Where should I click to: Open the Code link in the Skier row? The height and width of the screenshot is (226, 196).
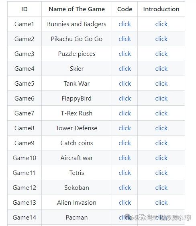[125, 69]
